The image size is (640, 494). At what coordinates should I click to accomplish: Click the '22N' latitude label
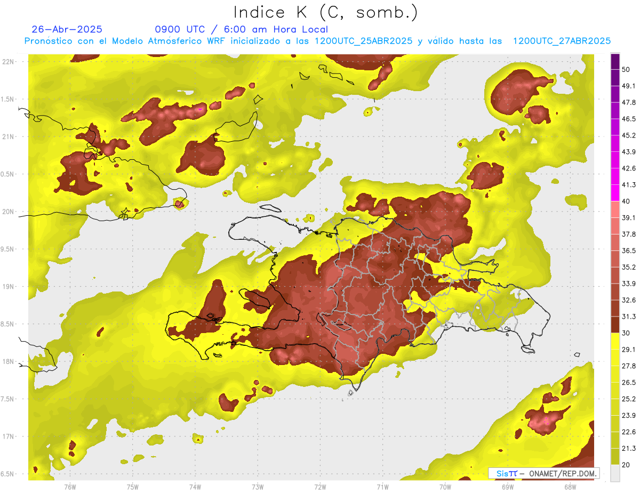click(9, 61)
